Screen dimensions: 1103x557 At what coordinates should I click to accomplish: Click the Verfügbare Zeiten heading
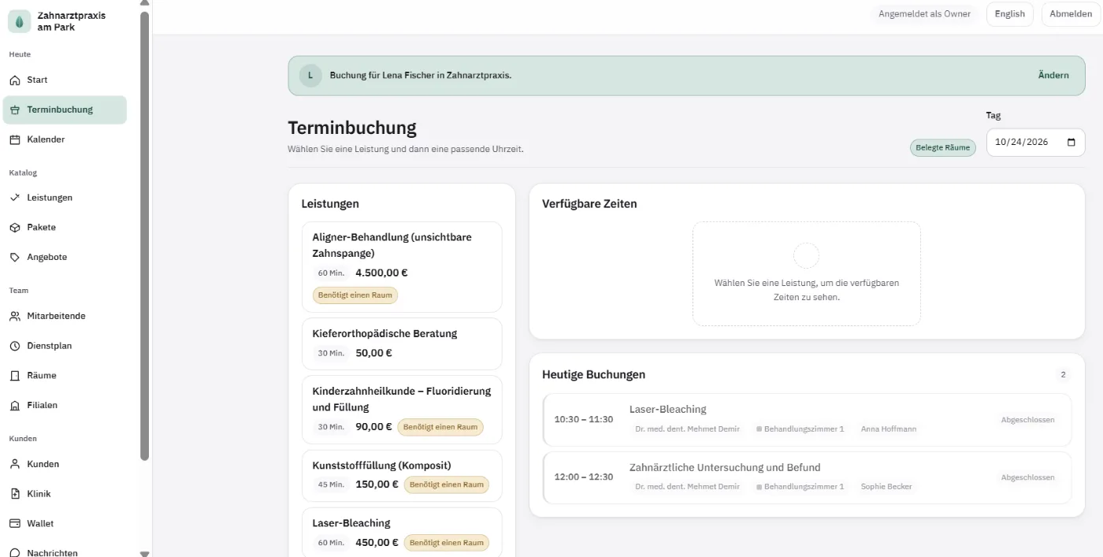(589, 204)
